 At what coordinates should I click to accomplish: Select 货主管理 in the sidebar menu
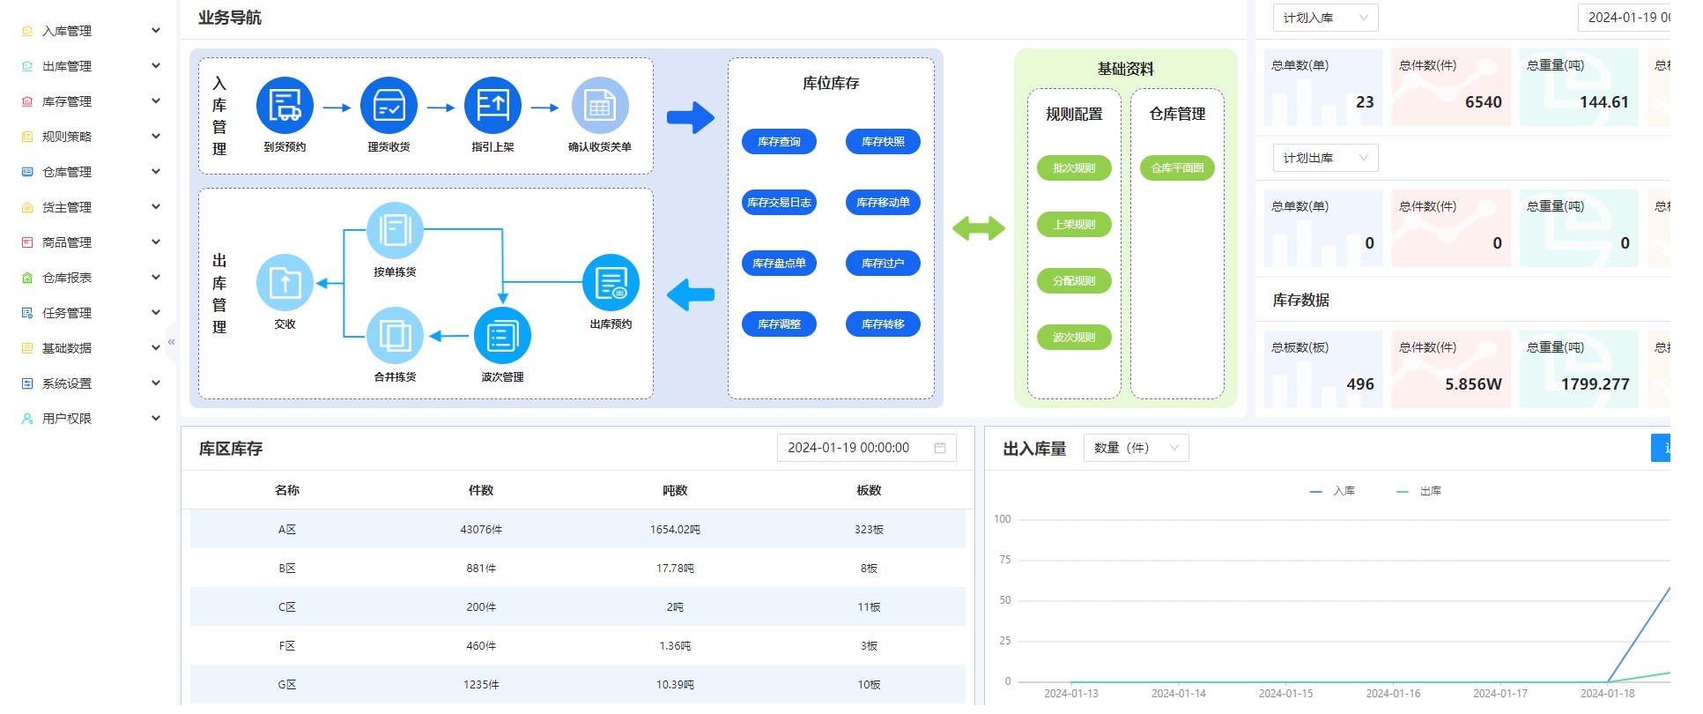pos(67,207)
